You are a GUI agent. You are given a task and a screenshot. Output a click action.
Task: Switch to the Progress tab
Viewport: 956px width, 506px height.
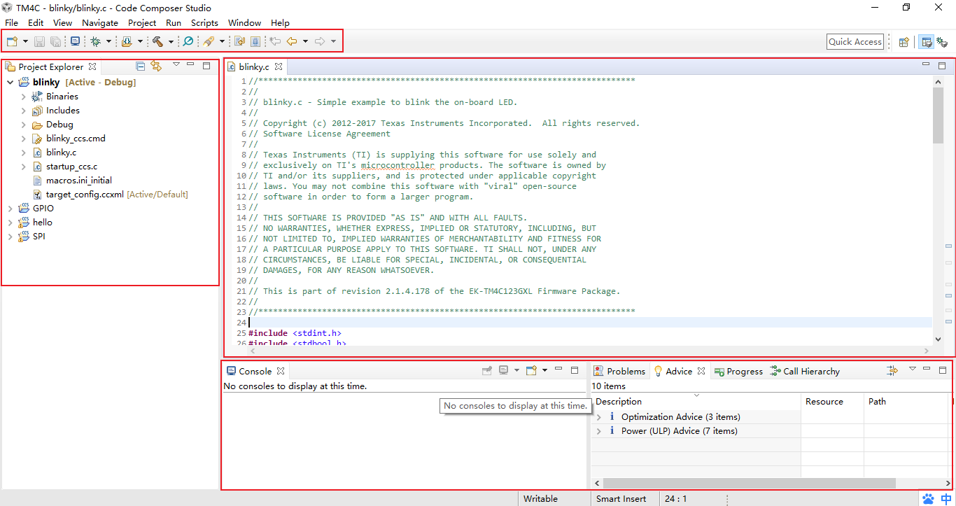pyautogui.click(x=738, y=371)
